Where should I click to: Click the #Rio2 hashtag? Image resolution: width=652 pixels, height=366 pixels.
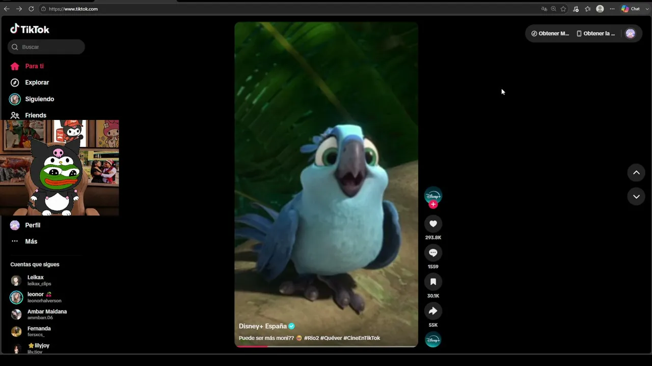coord(311,338)
